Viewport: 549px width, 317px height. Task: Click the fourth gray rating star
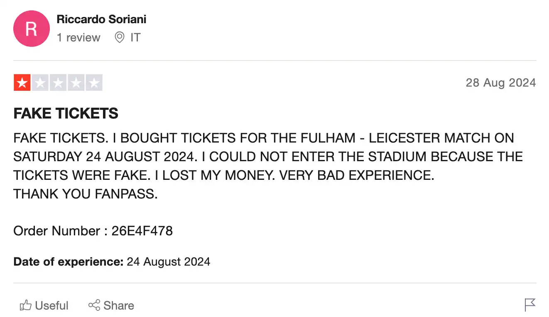[x=76, y=83]
